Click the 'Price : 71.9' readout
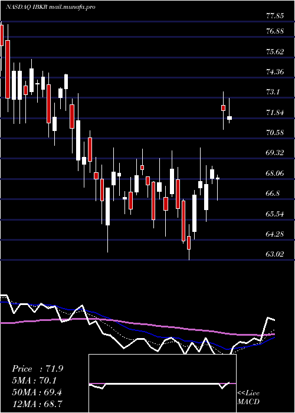 [x=37, y=369]
